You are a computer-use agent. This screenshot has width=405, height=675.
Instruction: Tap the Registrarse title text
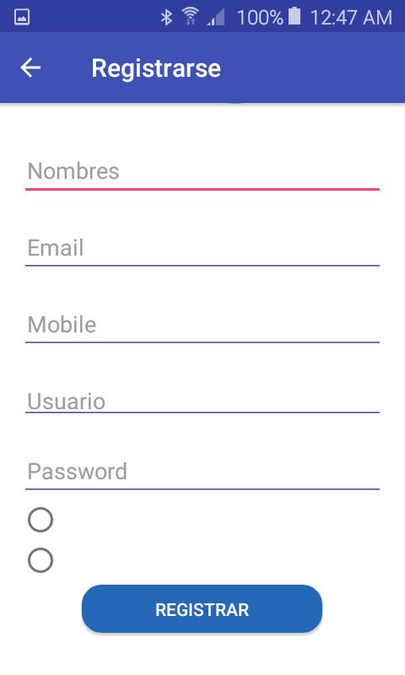[x=156, y=68]
